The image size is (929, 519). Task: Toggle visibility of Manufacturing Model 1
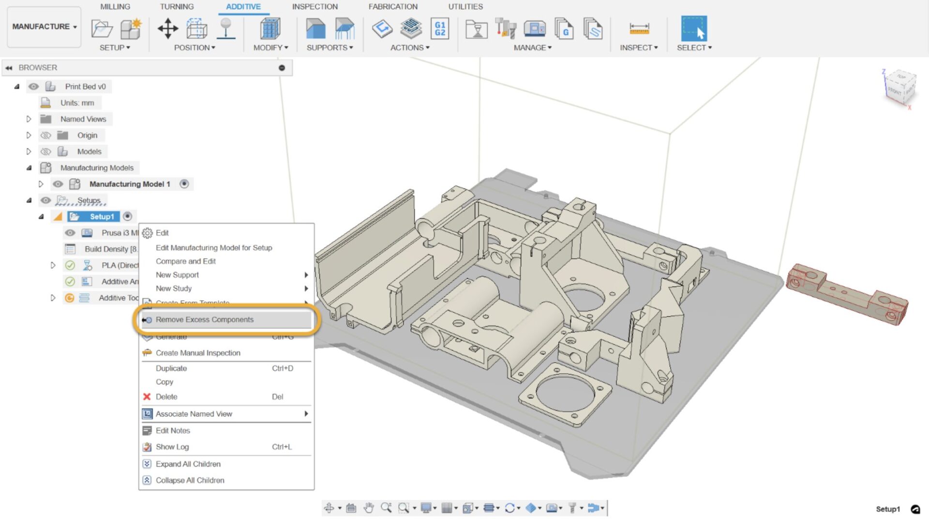pyautogui.click(x=58, y=184)
